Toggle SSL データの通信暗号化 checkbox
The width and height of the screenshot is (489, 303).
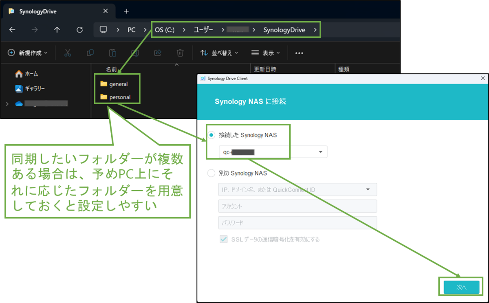point(224,239)
